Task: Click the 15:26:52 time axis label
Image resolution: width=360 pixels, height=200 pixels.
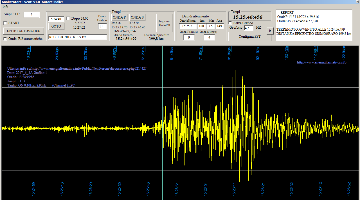Action: coord(349,189)
